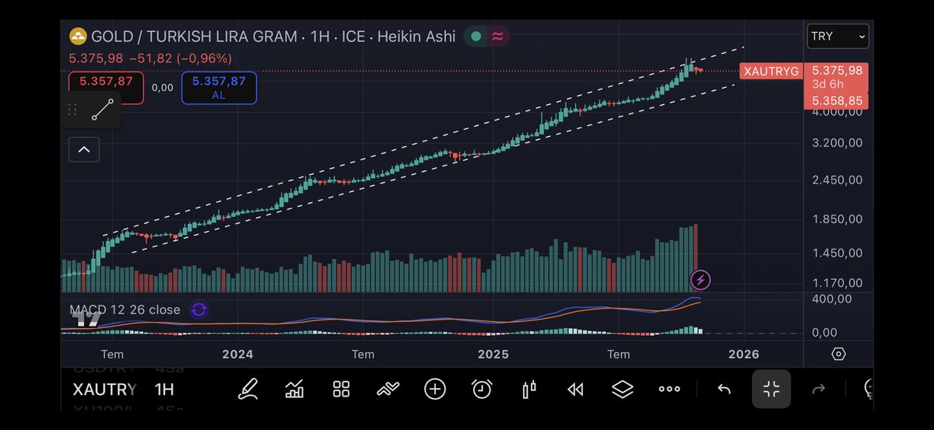Toggle the pink approximate-sign indicator
Image resolution: width=934 pixels, height=430 pixels.
(x=497, y=37)
